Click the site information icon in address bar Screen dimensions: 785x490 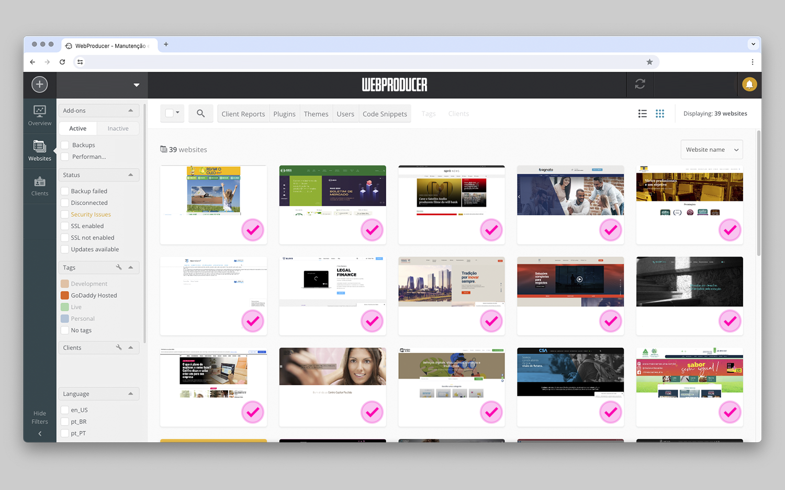coord(80,62)
